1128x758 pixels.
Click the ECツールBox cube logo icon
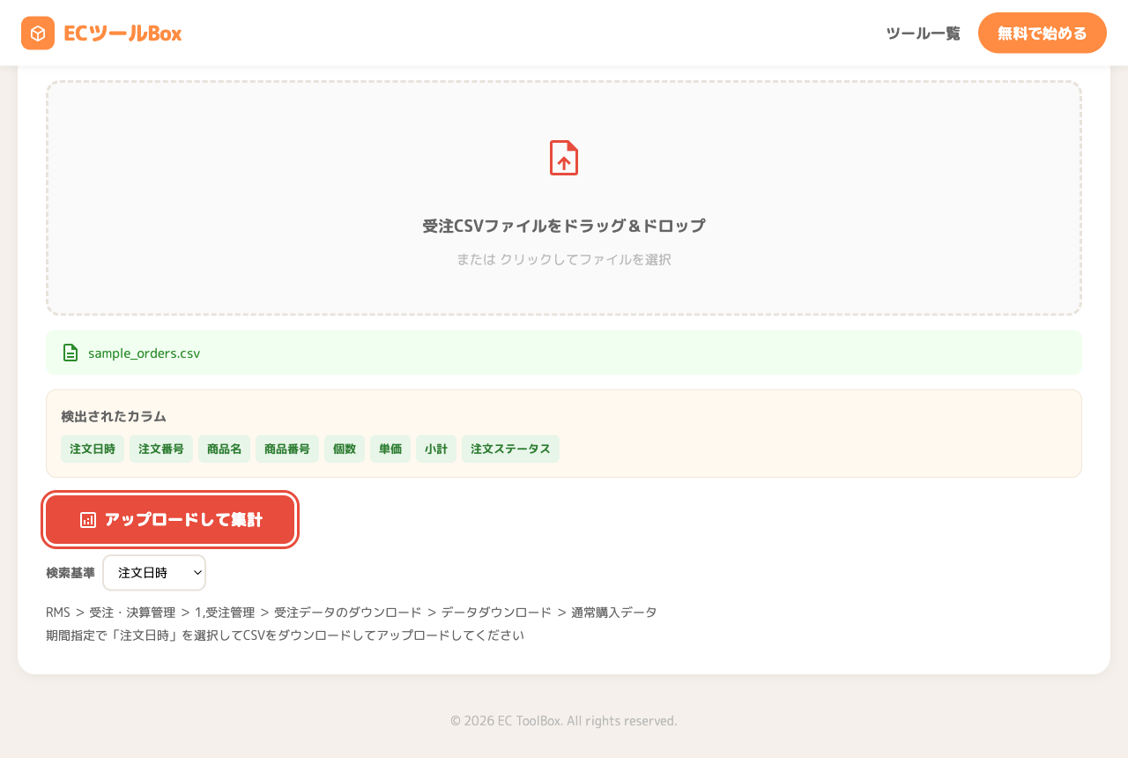coord(38,33)
